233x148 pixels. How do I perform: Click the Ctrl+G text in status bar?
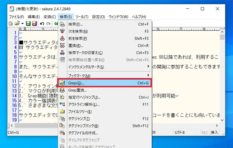coord(13,133)
